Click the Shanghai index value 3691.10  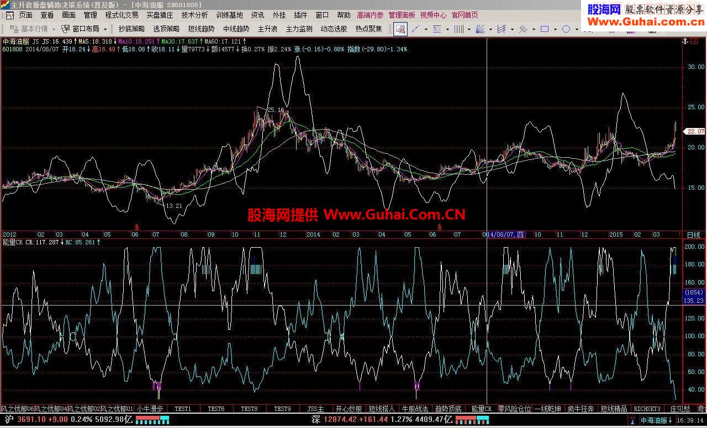point(33,420)
